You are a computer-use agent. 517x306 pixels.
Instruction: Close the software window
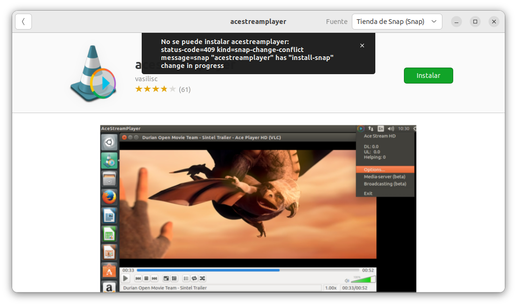pyautogui.click(x=494, y=22)
